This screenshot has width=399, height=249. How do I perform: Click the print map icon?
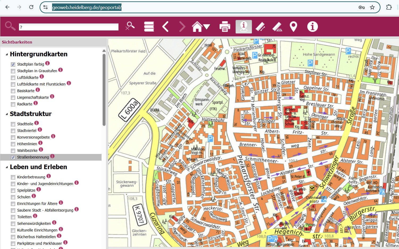coord(225,27)
